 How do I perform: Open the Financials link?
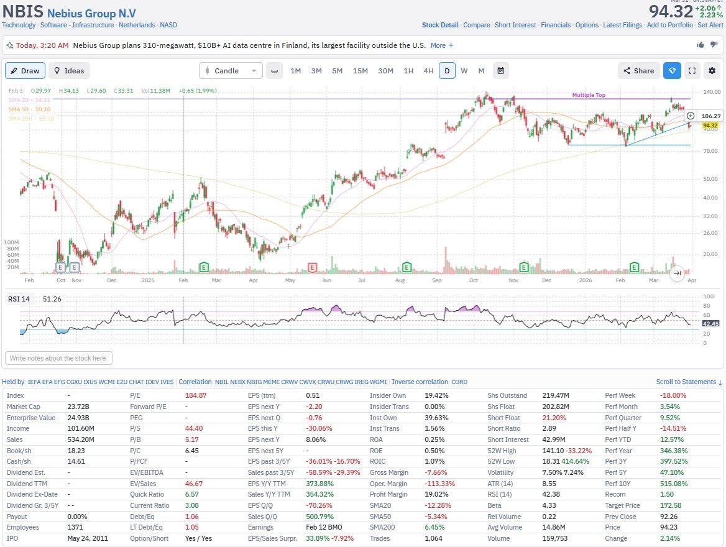[x=556, y=25]
